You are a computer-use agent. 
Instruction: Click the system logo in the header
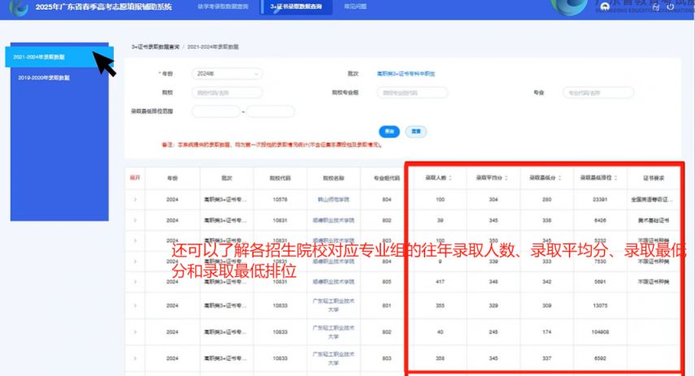[20, 7]
